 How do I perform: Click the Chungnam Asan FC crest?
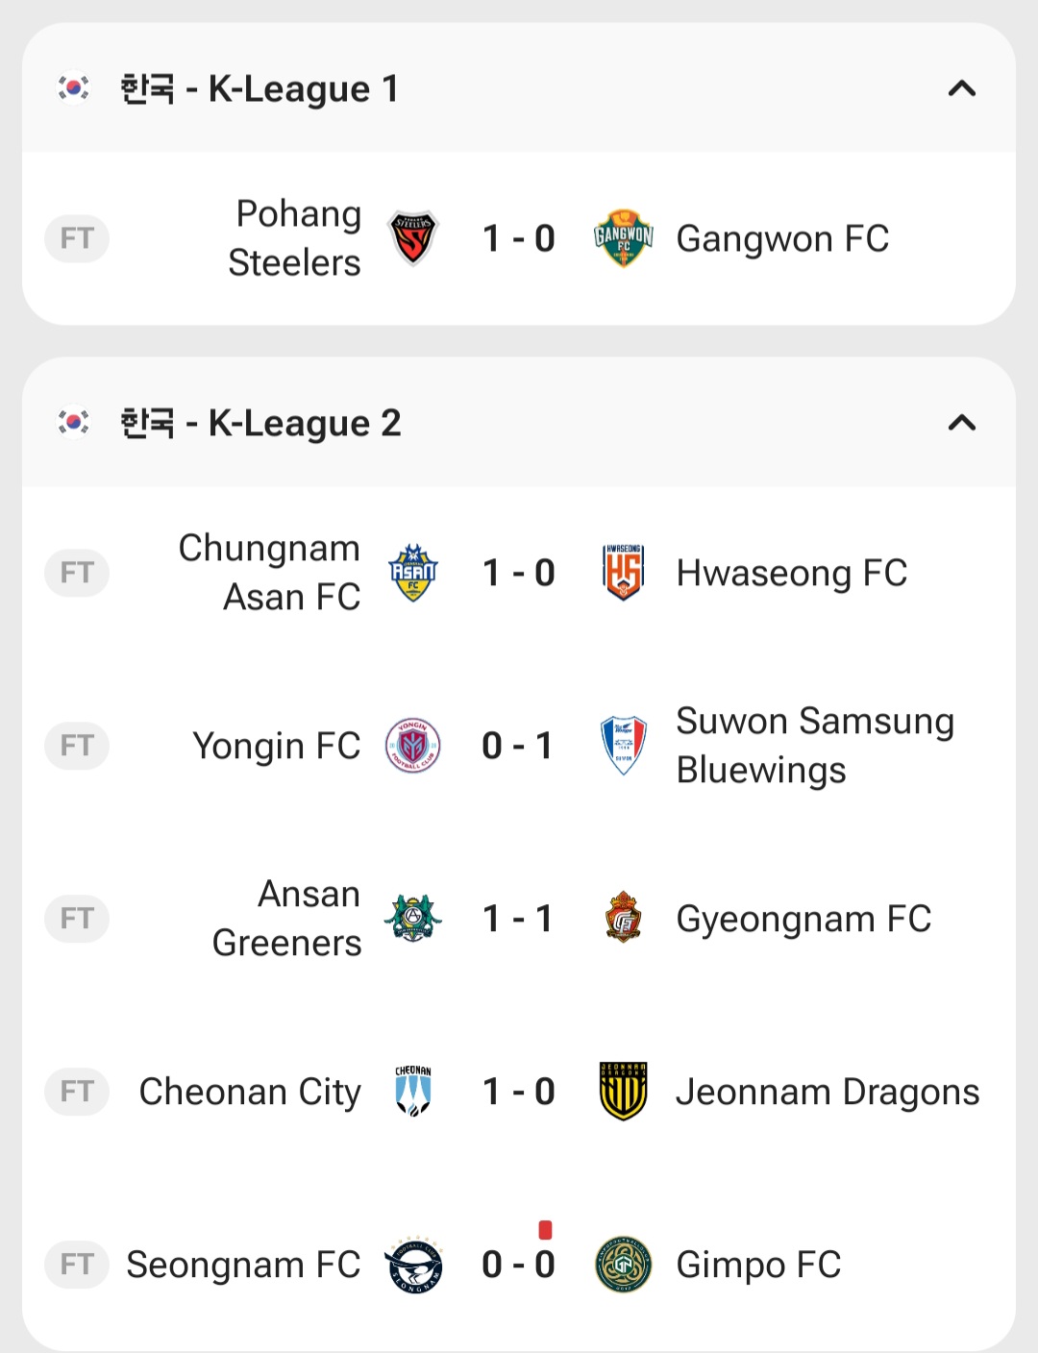(413, 573)
